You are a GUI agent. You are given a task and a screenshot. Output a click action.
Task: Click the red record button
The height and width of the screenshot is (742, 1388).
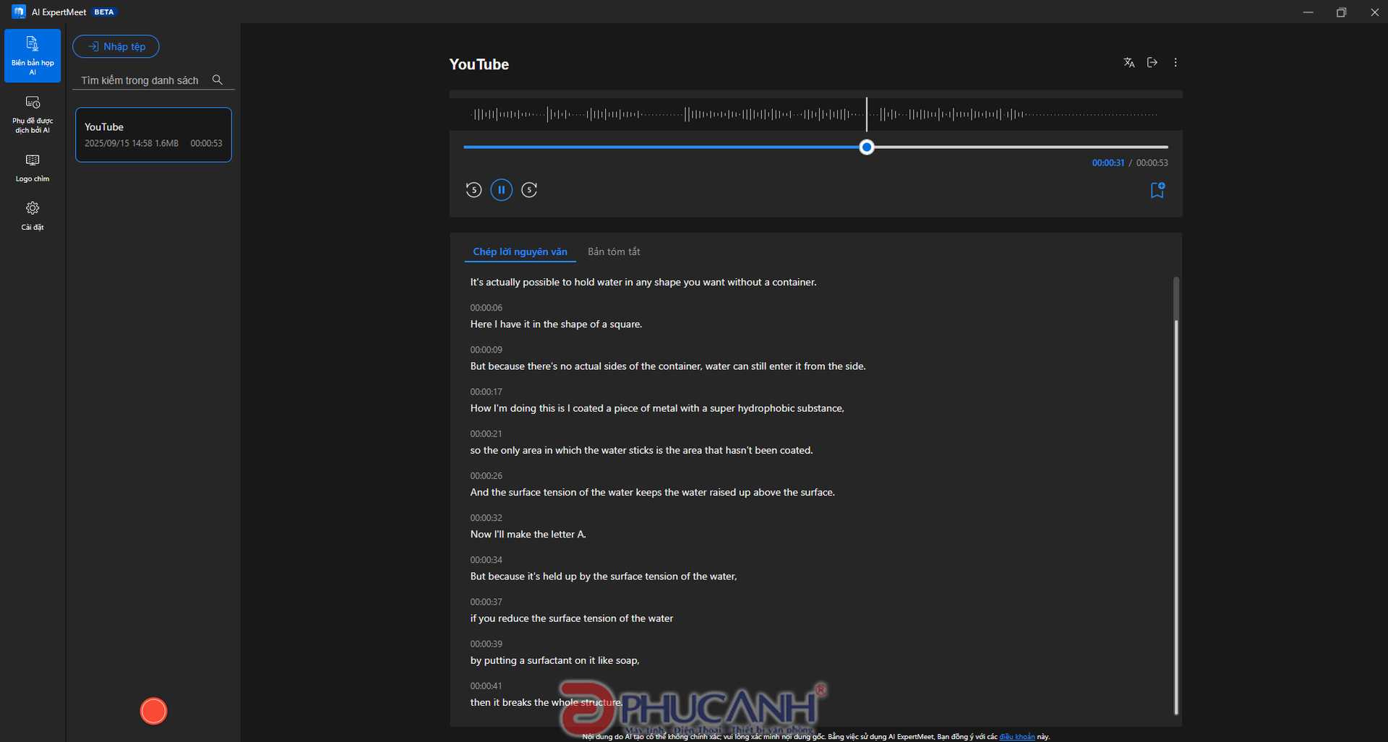pyautogui.click(x=153, y=711)
